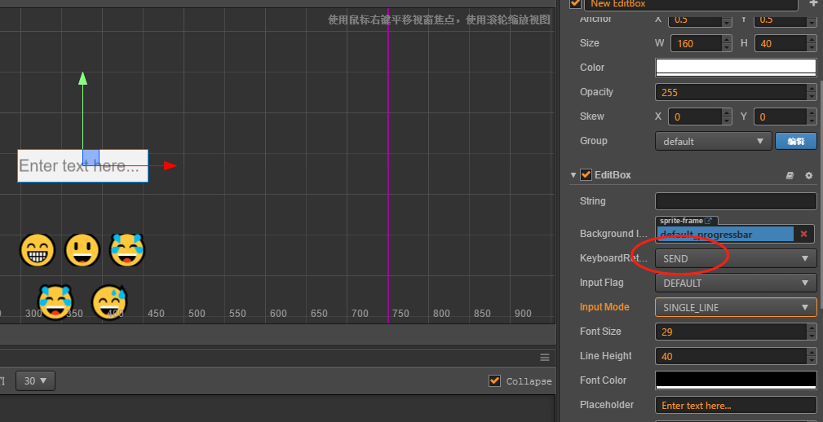Click the Line Height increment arrow

[812, 352]
